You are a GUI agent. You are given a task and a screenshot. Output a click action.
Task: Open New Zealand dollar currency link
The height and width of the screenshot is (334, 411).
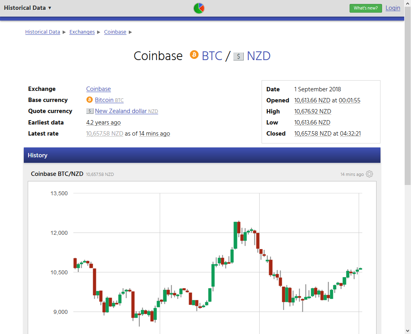[x=121, y=111]
